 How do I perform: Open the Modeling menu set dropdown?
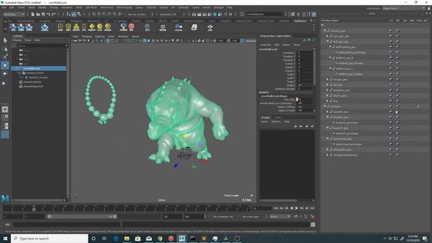(13, 14)
